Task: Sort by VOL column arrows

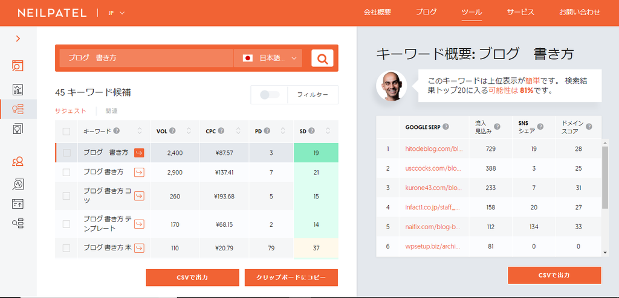Action: tap(189, 131)
